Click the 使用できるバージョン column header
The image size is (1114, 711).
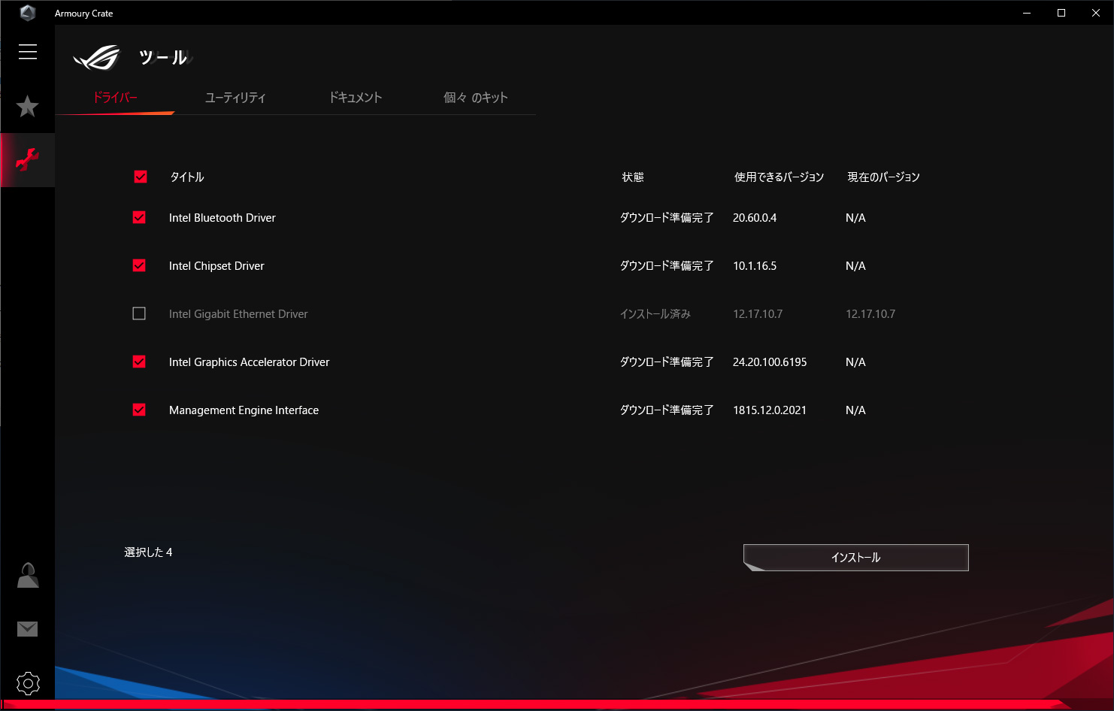(x=779, y=177)
